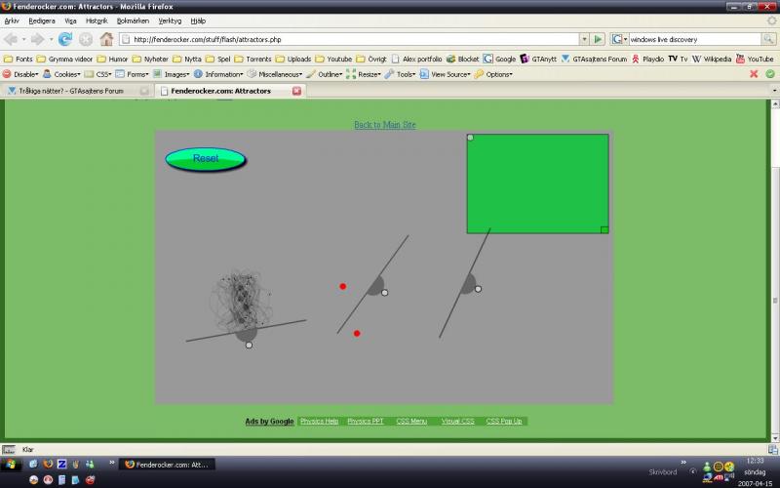
Task: Expand the Cookies dropdown menu
Action: [61, 74]
